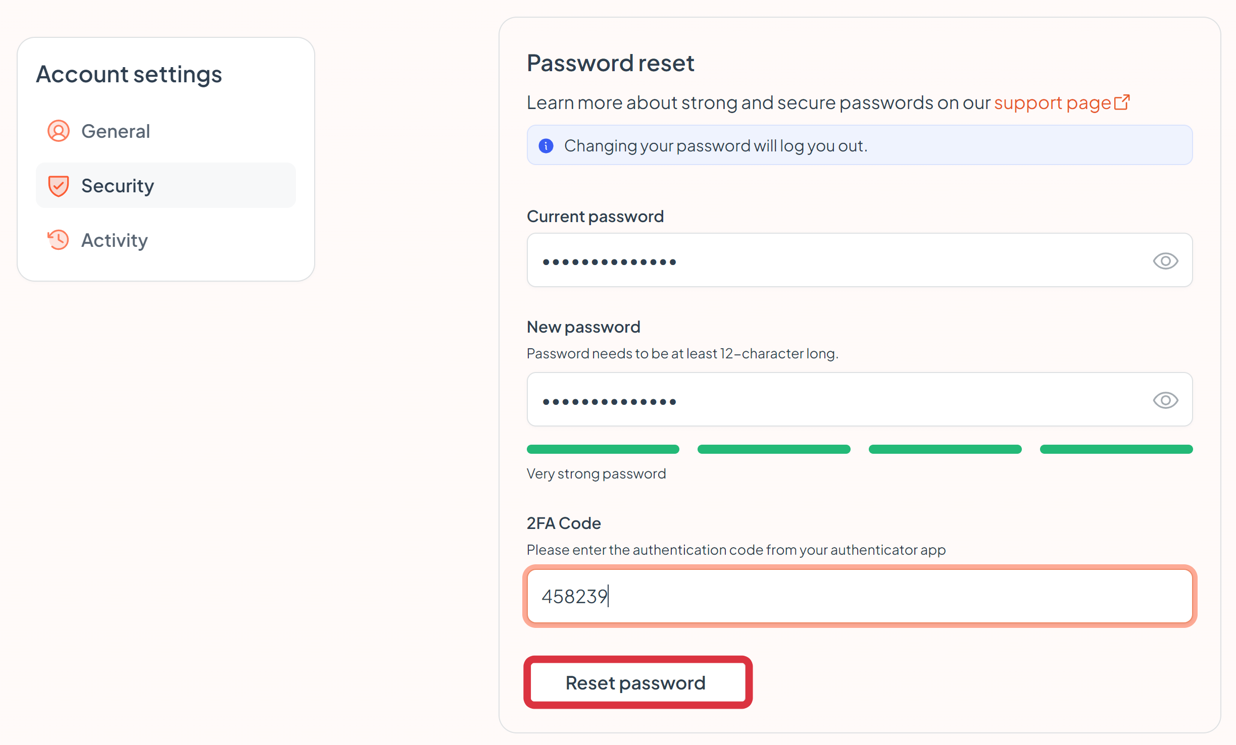Click the 'Changing your password will log you out' banner
The width and height of the screenshot is (1236, 745).
(860, 145)
